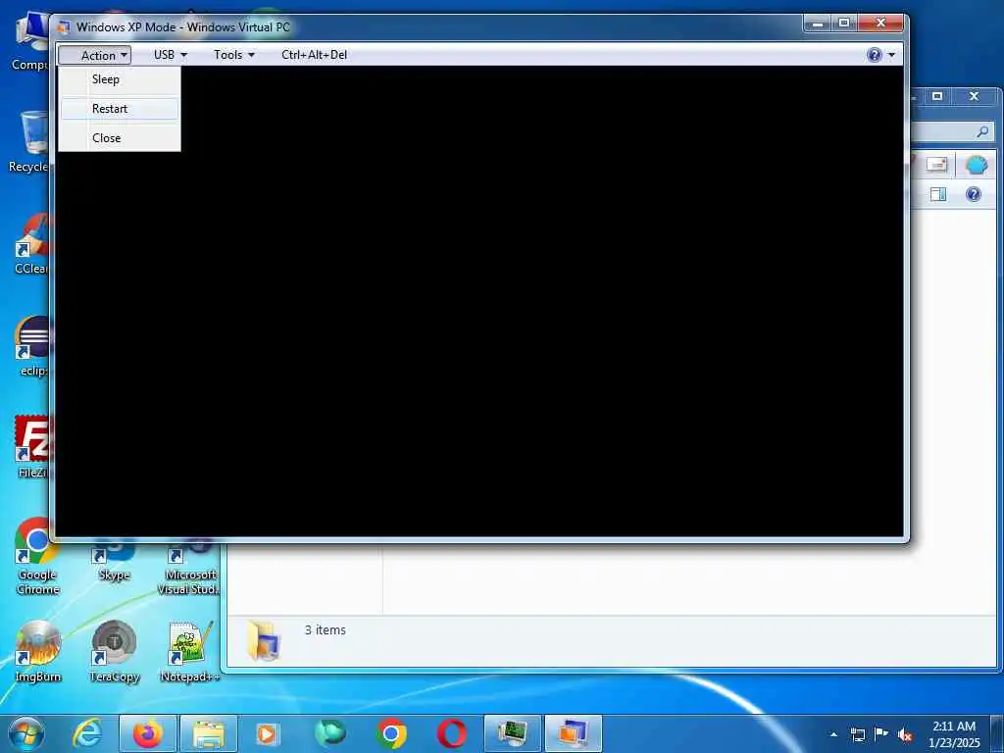Click the green round app icon in taskbar
Image resolution: width=1004 pixels, height=753 pixels.
329,733
